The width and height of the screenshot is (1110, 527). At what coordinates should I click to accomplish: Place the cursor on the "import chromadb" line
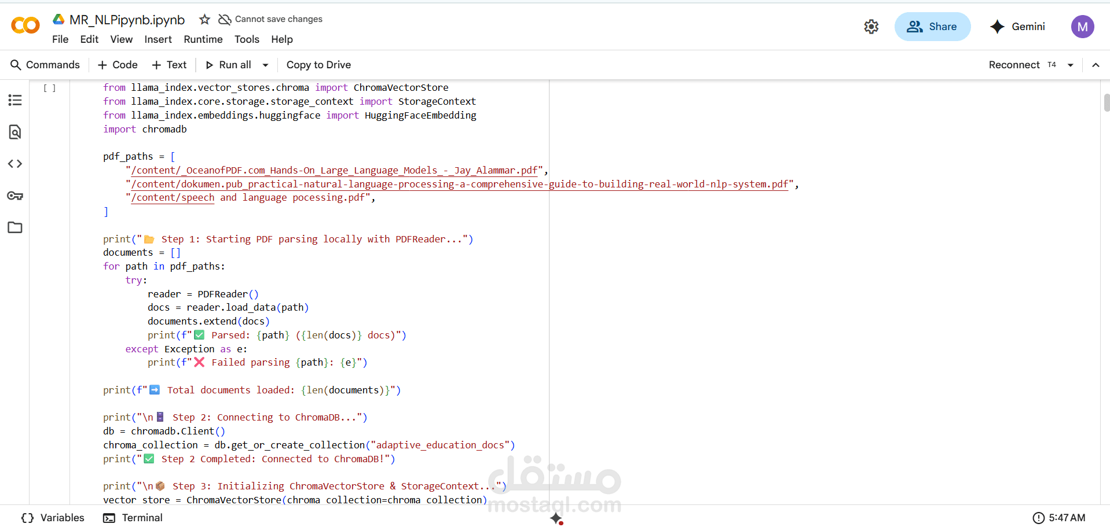point(145,129)
